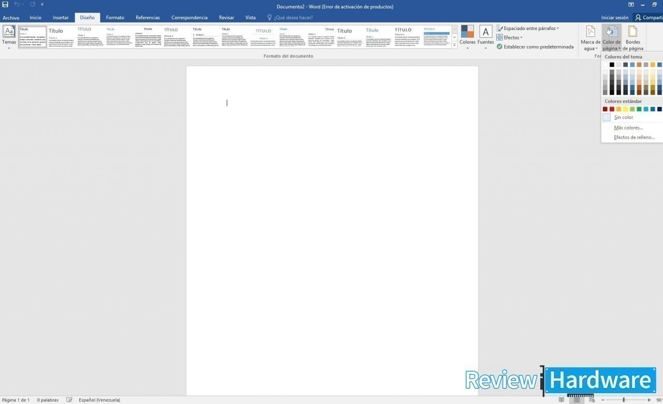Switch to Read Mode view icon
The height and width of the screenshot is (404, 663).
[561, 400]
